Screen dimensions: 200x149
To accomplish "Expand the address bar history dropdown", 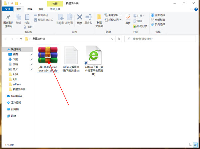I will [x=112, y=39].
